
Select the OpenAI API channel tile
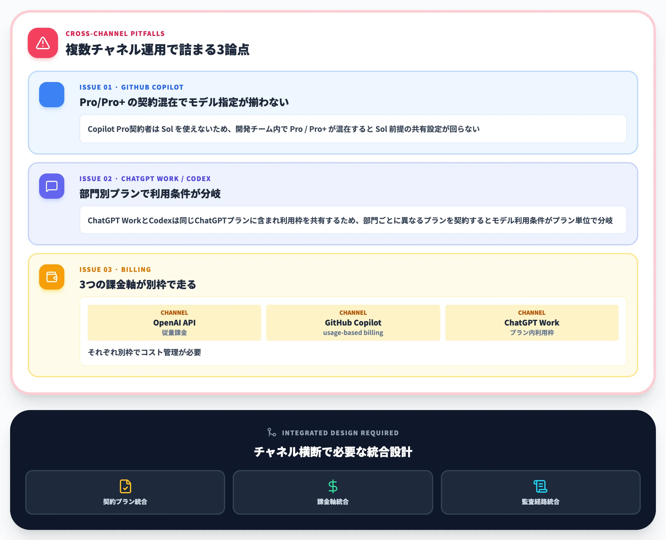coord(174,323)
